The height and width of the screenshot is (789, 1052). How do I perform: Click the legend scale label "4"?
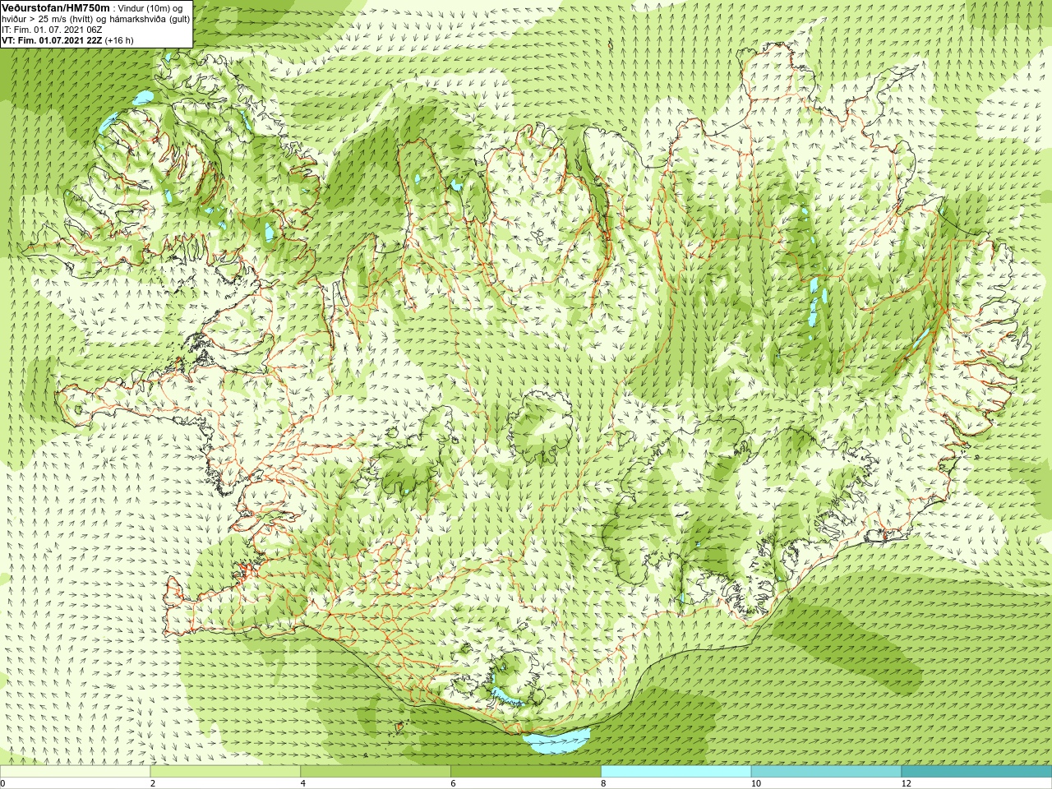coord(303,783)
